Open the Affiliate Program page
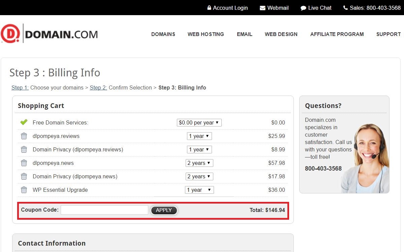This screenshot has height=252, width=404. [337, 34]
